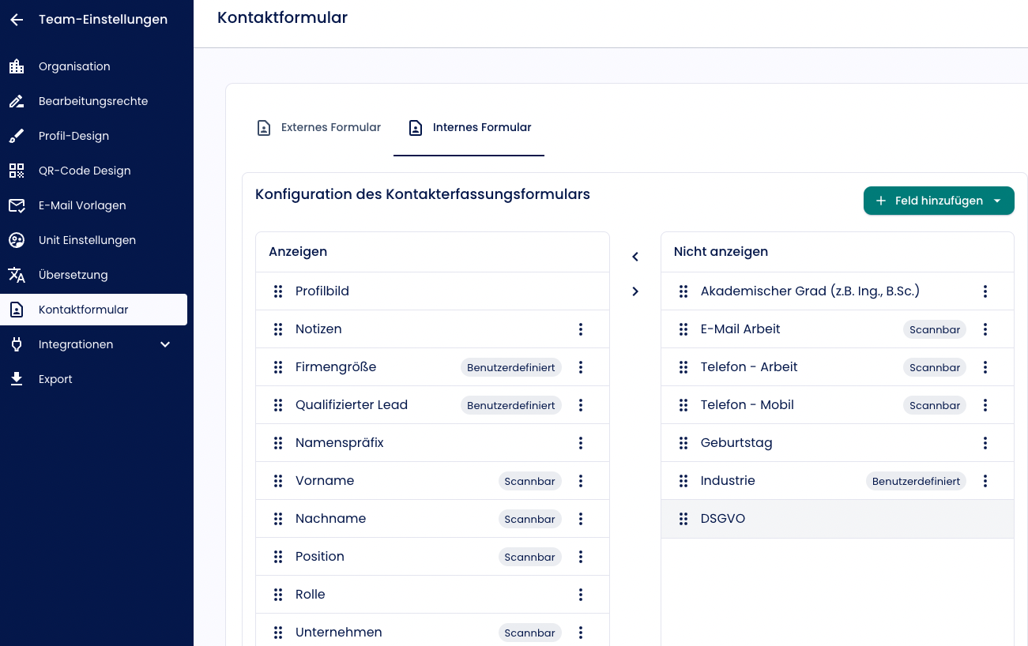This screenshot has width=1028, height=646.
Task: Open options menu for Akademischer Grad
Action: pyautogui.click(x=985, y=291)
